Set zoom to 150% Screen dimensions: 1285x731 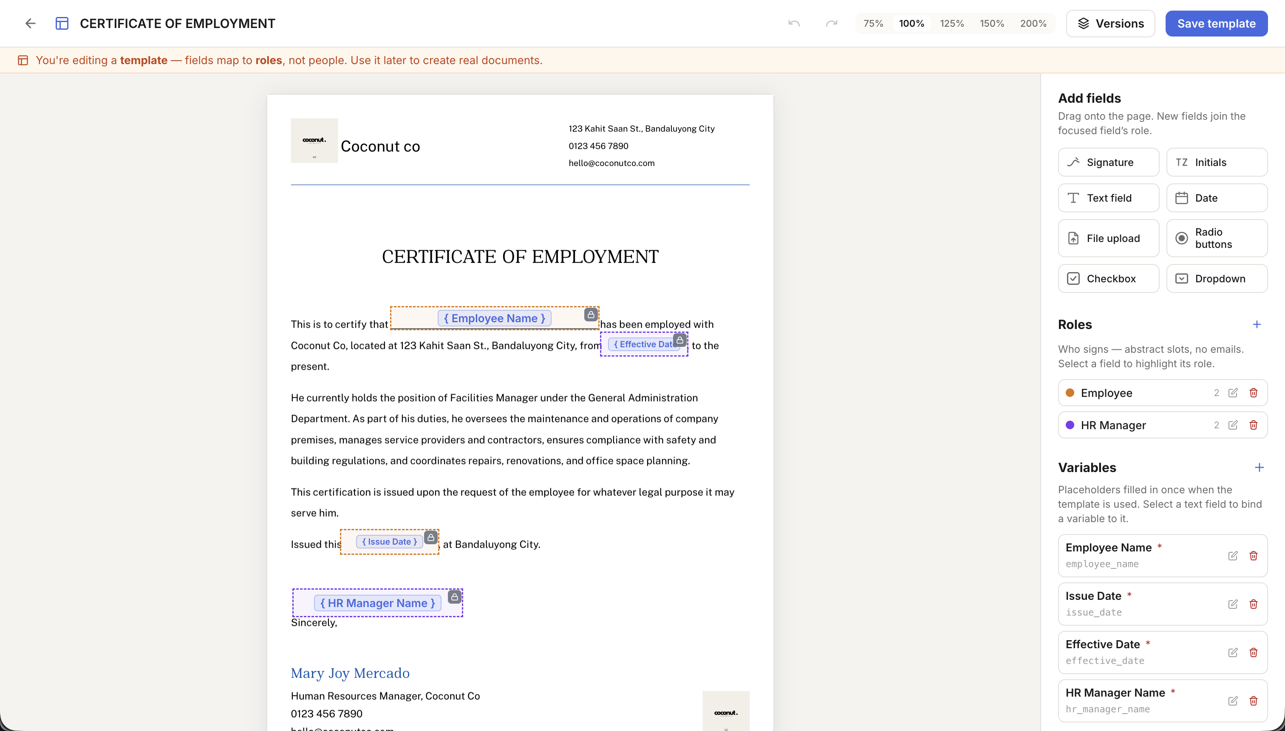(992, 24)
